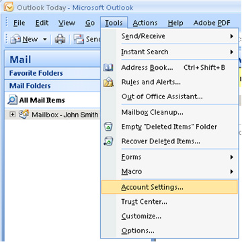The image size is (242, 242).
Task: Choose Customize in Tools menu
Action: 169,216
